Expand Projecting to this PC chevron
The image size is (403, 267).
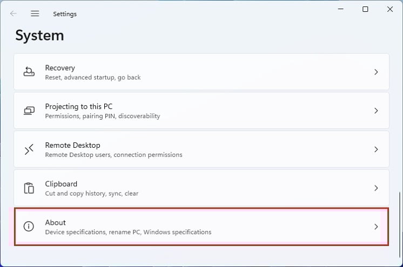[x=376, y=111]
